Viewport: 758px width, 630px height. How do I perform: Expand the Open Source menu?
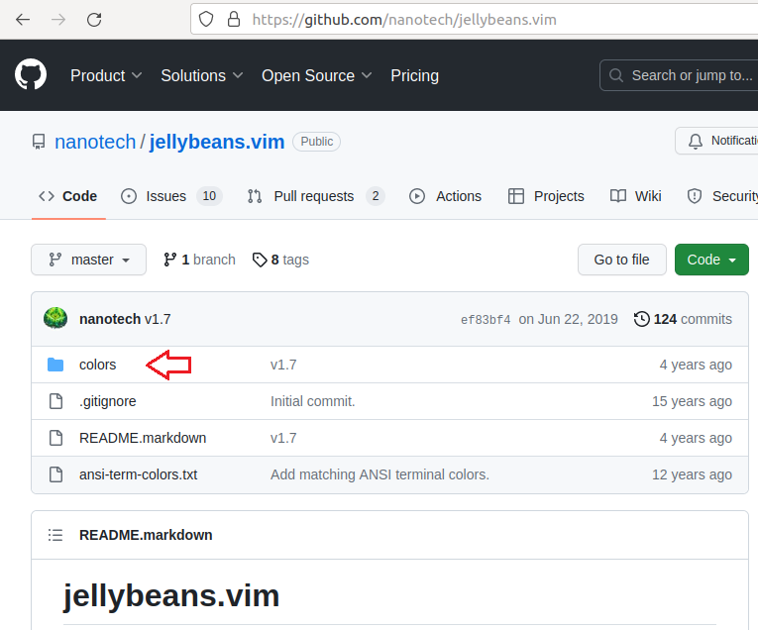tap(317, 76)
